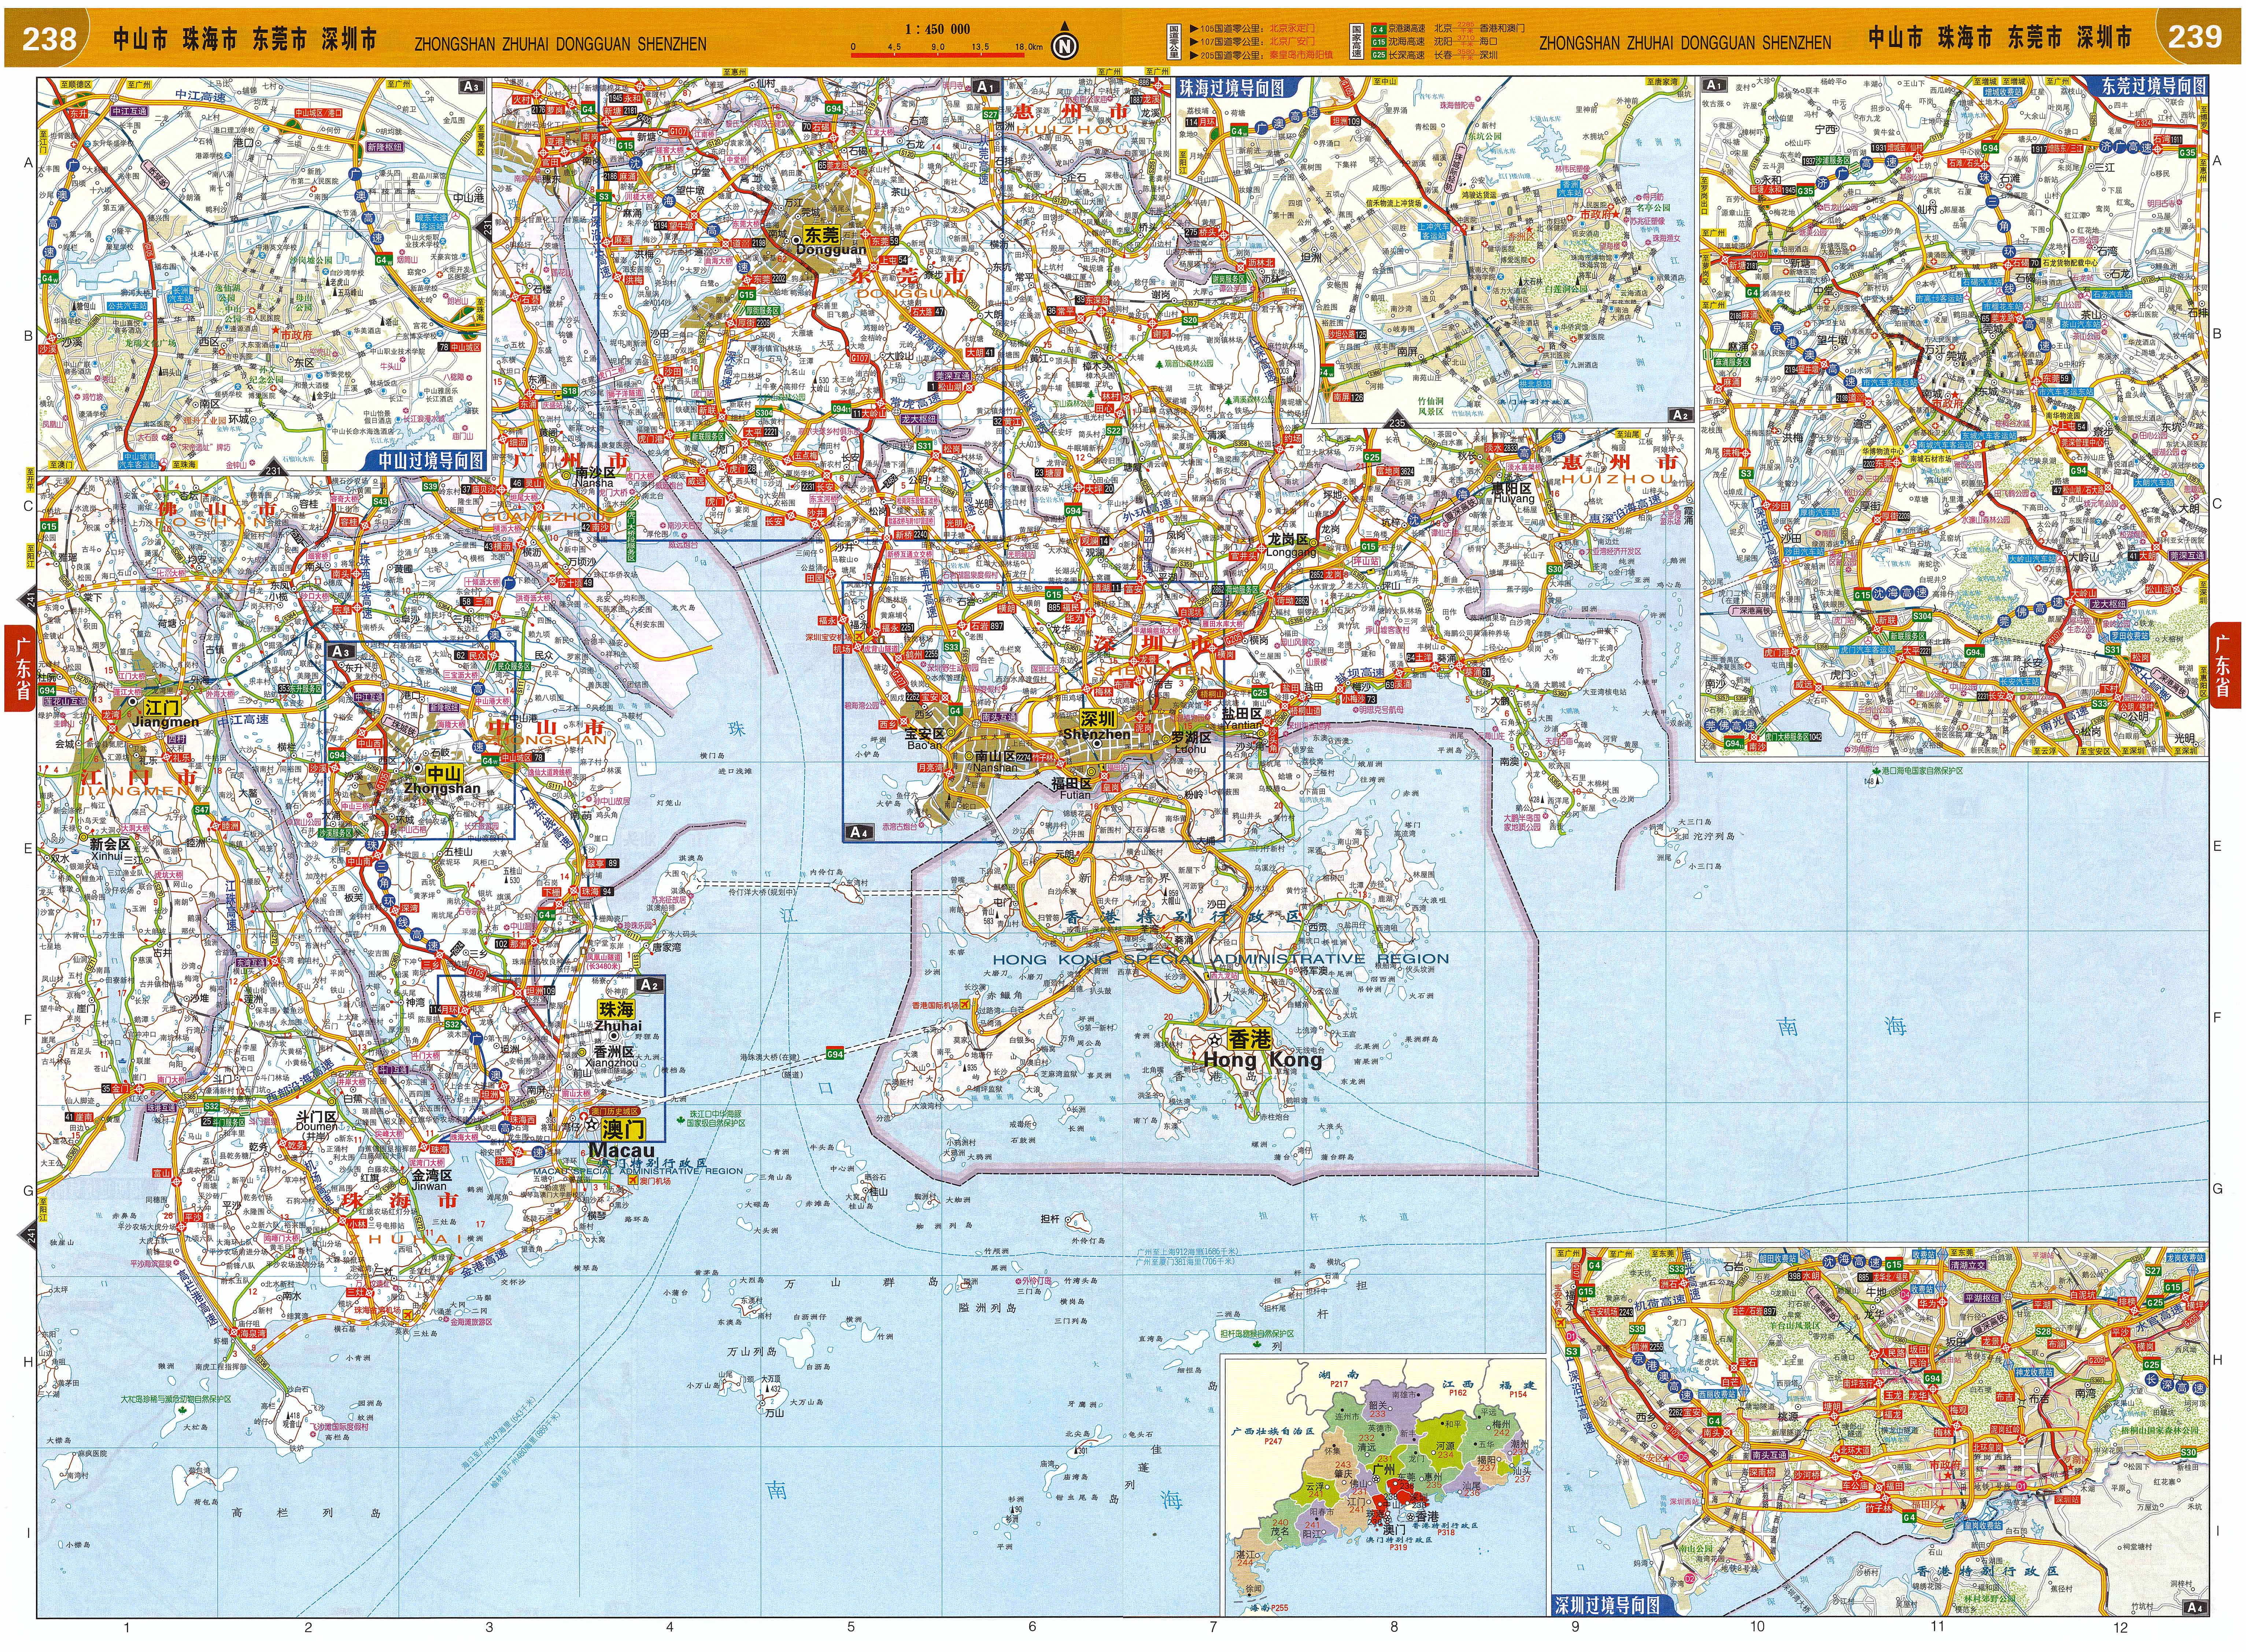Select the 东莞 Dongguan yellow city label
Image resolution: width=2246 pixels, height=1652 pixels.
pos(822,235)
